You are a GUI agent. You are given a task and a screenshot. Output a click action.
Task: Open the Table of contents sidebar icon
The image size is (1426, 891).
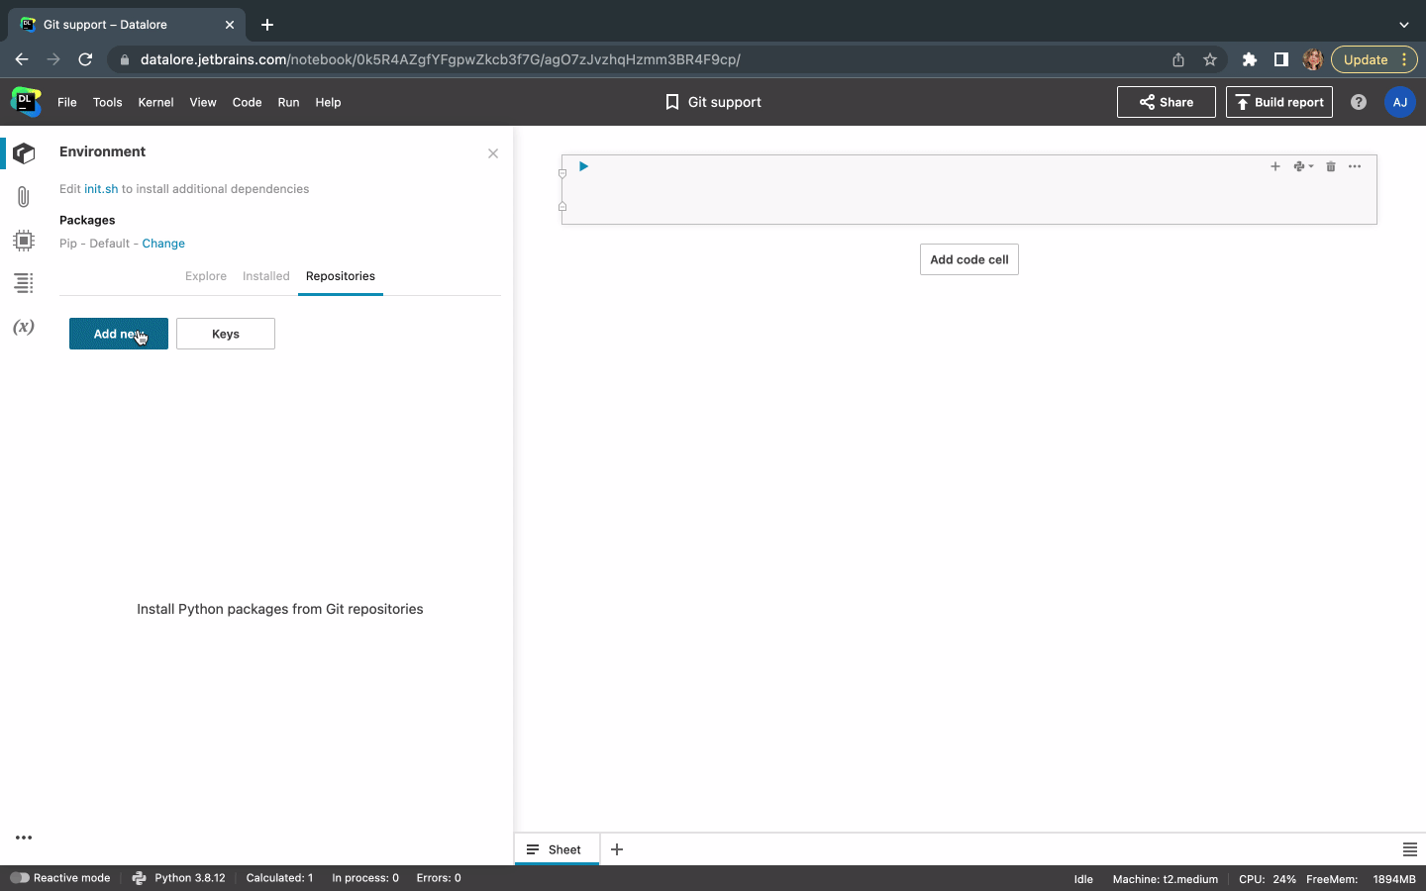pyautogui.click(x=24, y=283)
